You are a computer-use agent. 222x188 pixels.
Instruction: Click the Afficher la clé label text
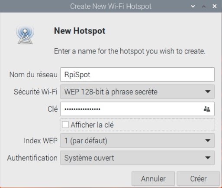point(92,125)
